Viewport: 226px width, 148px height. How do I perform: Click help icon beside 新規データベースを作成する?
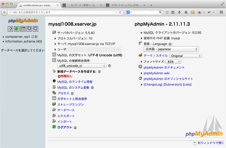click(99, 72)
